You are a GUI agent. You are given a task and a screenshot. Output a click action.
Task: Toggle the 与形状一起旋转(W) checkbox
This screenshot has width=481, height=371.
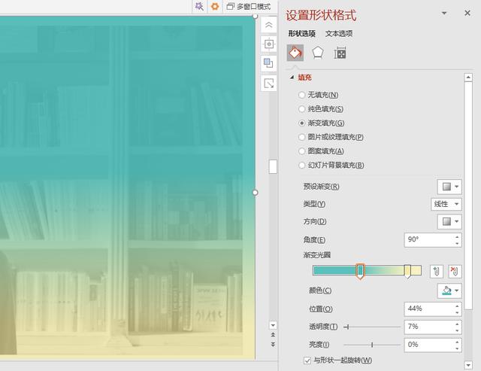point(307,360)
